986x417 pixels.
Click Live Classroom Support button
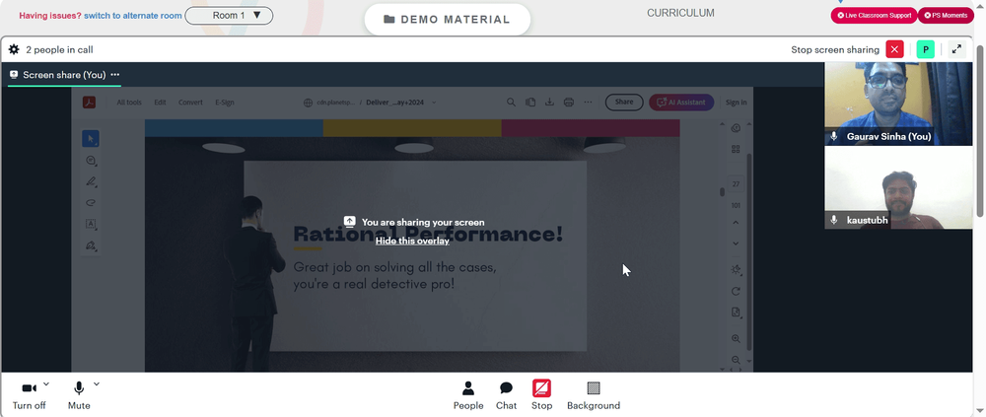click(x=874, y=15)
